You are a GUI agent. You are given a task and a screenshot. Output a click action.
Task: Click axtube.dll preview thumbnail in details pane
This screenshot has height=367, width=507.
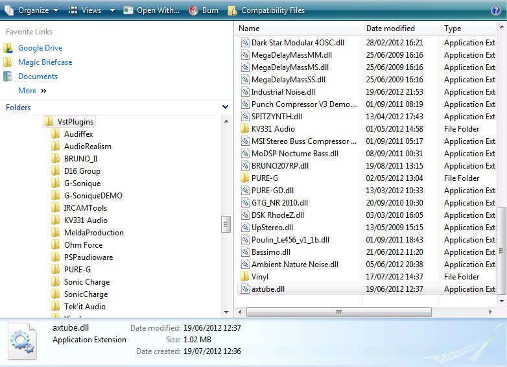coord(22,342)
